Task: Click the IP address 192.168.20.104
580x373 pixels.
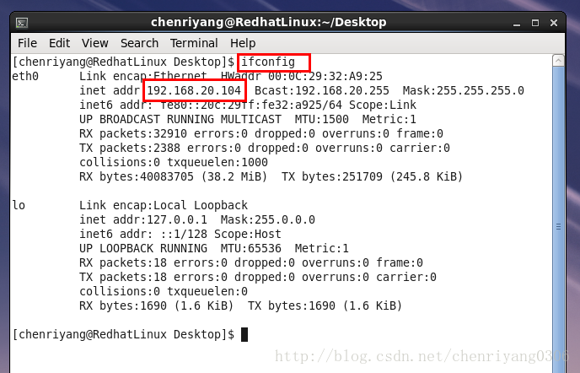Action: pos(194,90)
